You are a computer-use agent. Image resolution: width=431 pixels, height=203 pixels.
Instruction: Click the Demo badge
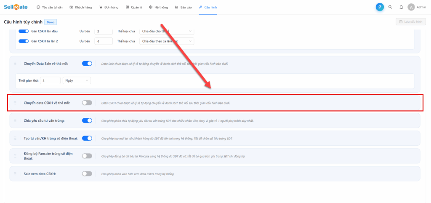tap(51, 22)
